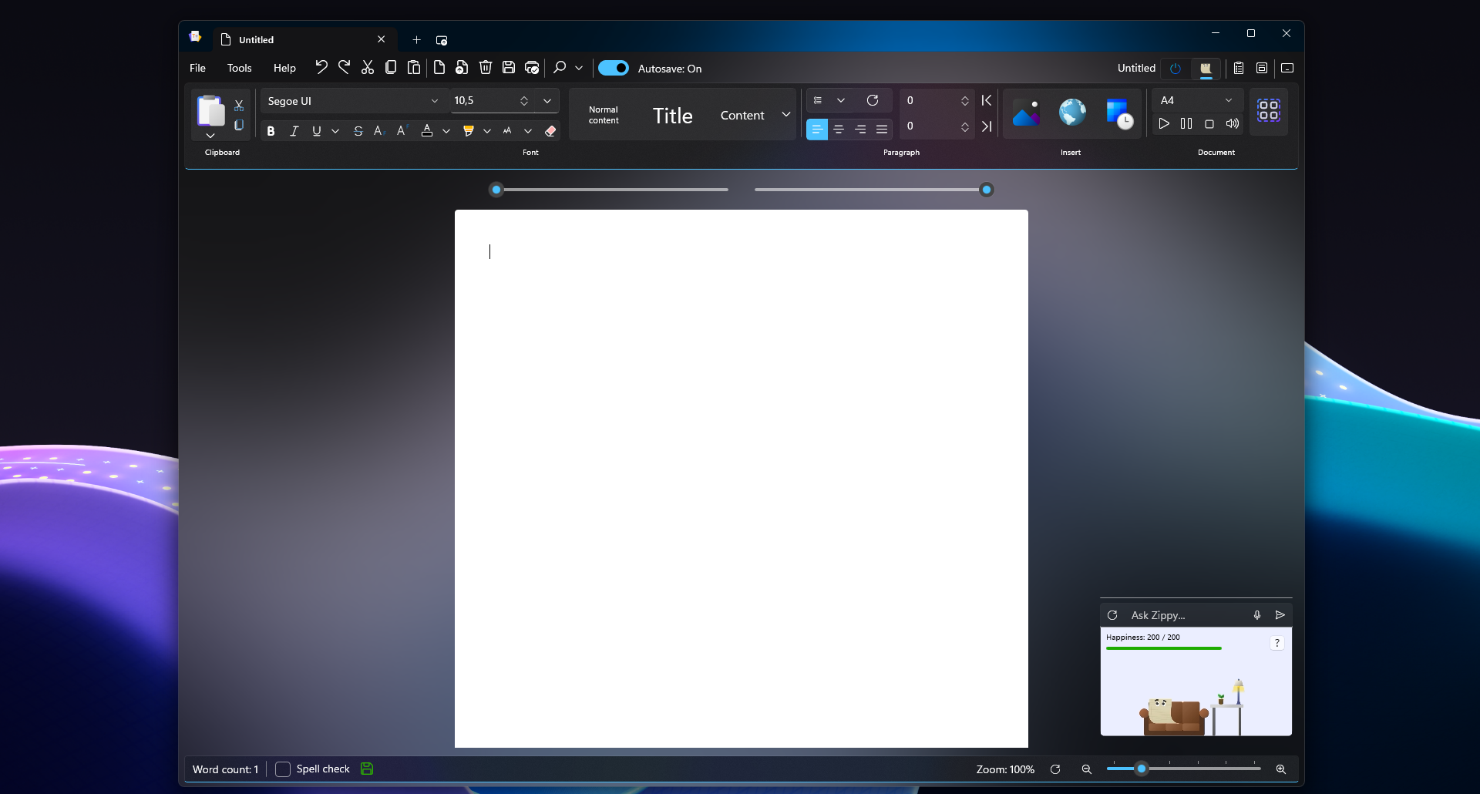Insert a web link via the globe icon
Image resolution: width=1480 pixels, height=794 pixels.
[x=1071, y=113]
